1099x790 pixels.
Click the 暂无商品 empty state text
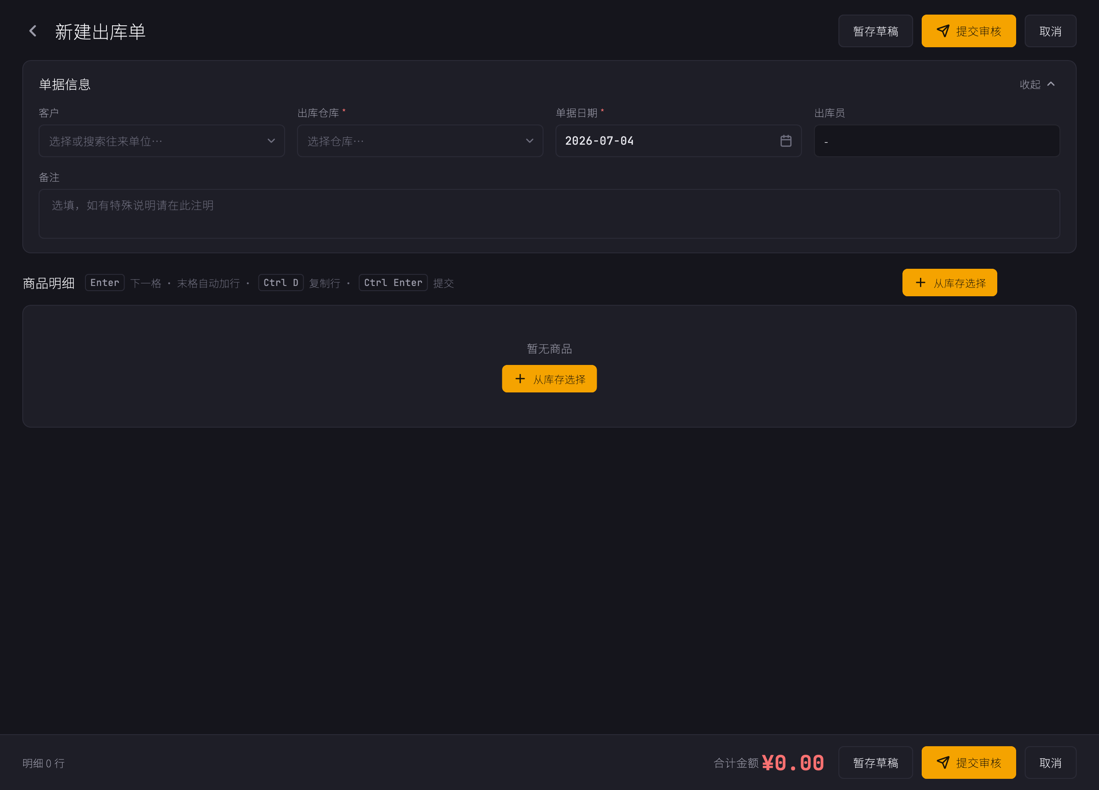tap(549, 349)
